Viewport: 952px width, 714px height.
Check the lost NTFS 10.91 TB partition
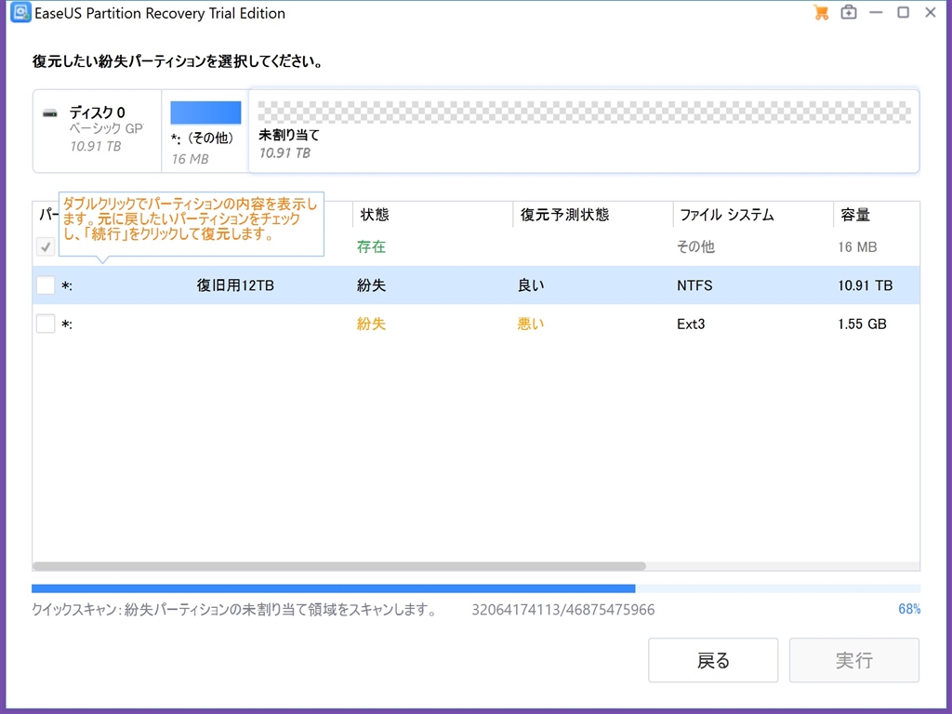point(46,284)
